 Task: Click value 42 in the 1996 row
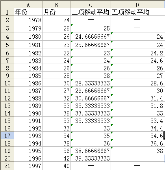(57, 158)
